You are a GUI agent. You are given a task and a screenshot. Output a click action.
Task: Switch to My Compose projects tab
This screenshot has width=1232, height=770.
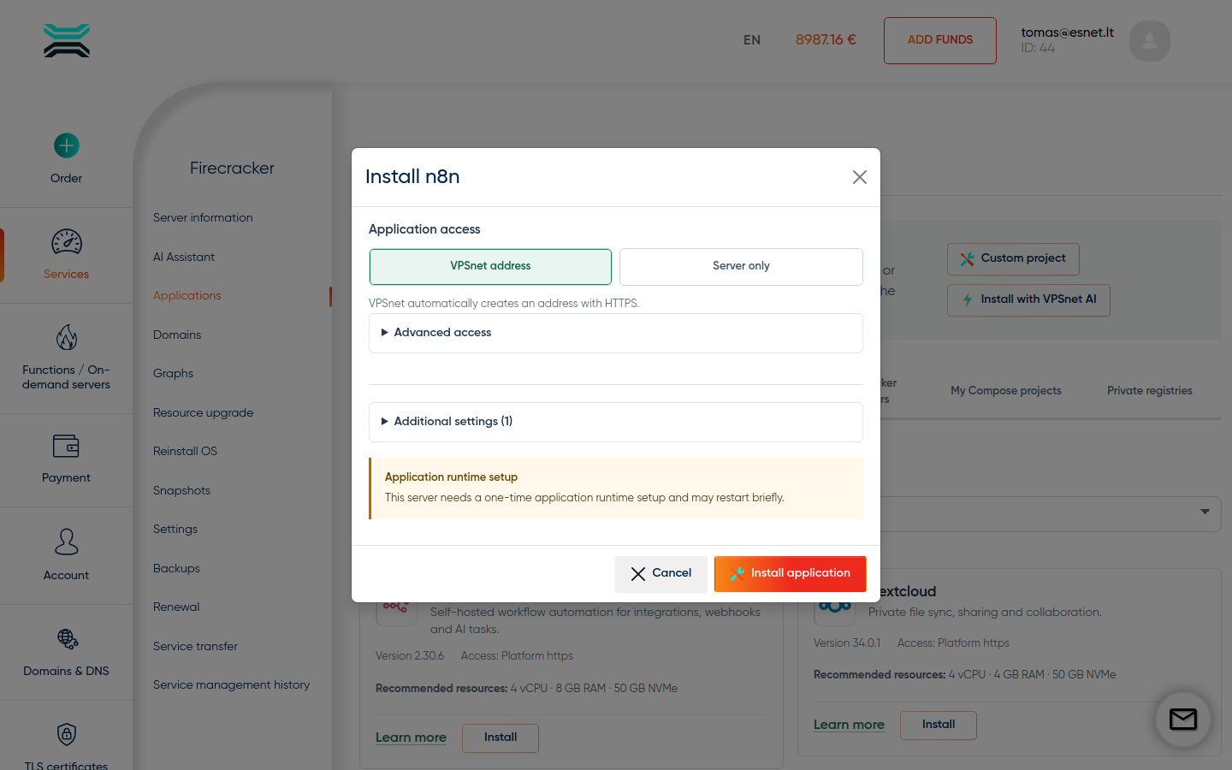[1006, 391]
